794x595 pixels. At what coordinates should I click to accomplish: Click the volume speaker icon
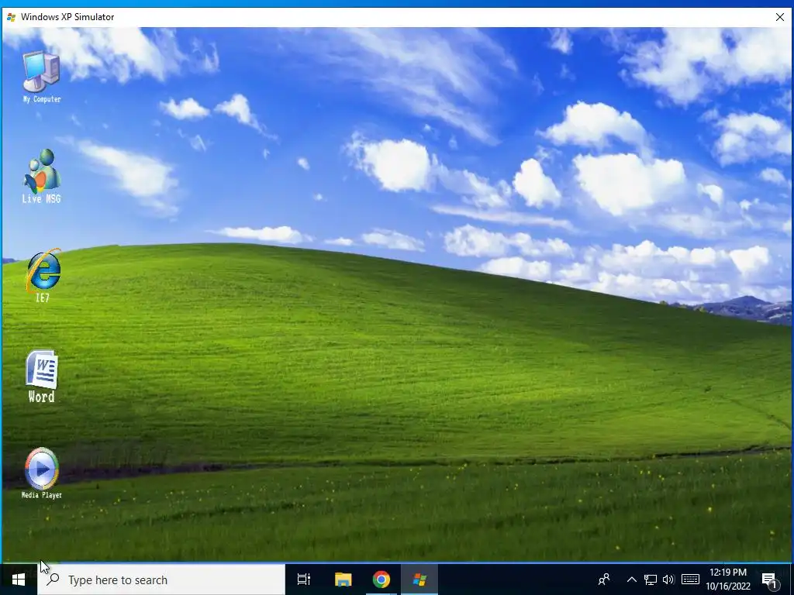(x=668, y=580)
